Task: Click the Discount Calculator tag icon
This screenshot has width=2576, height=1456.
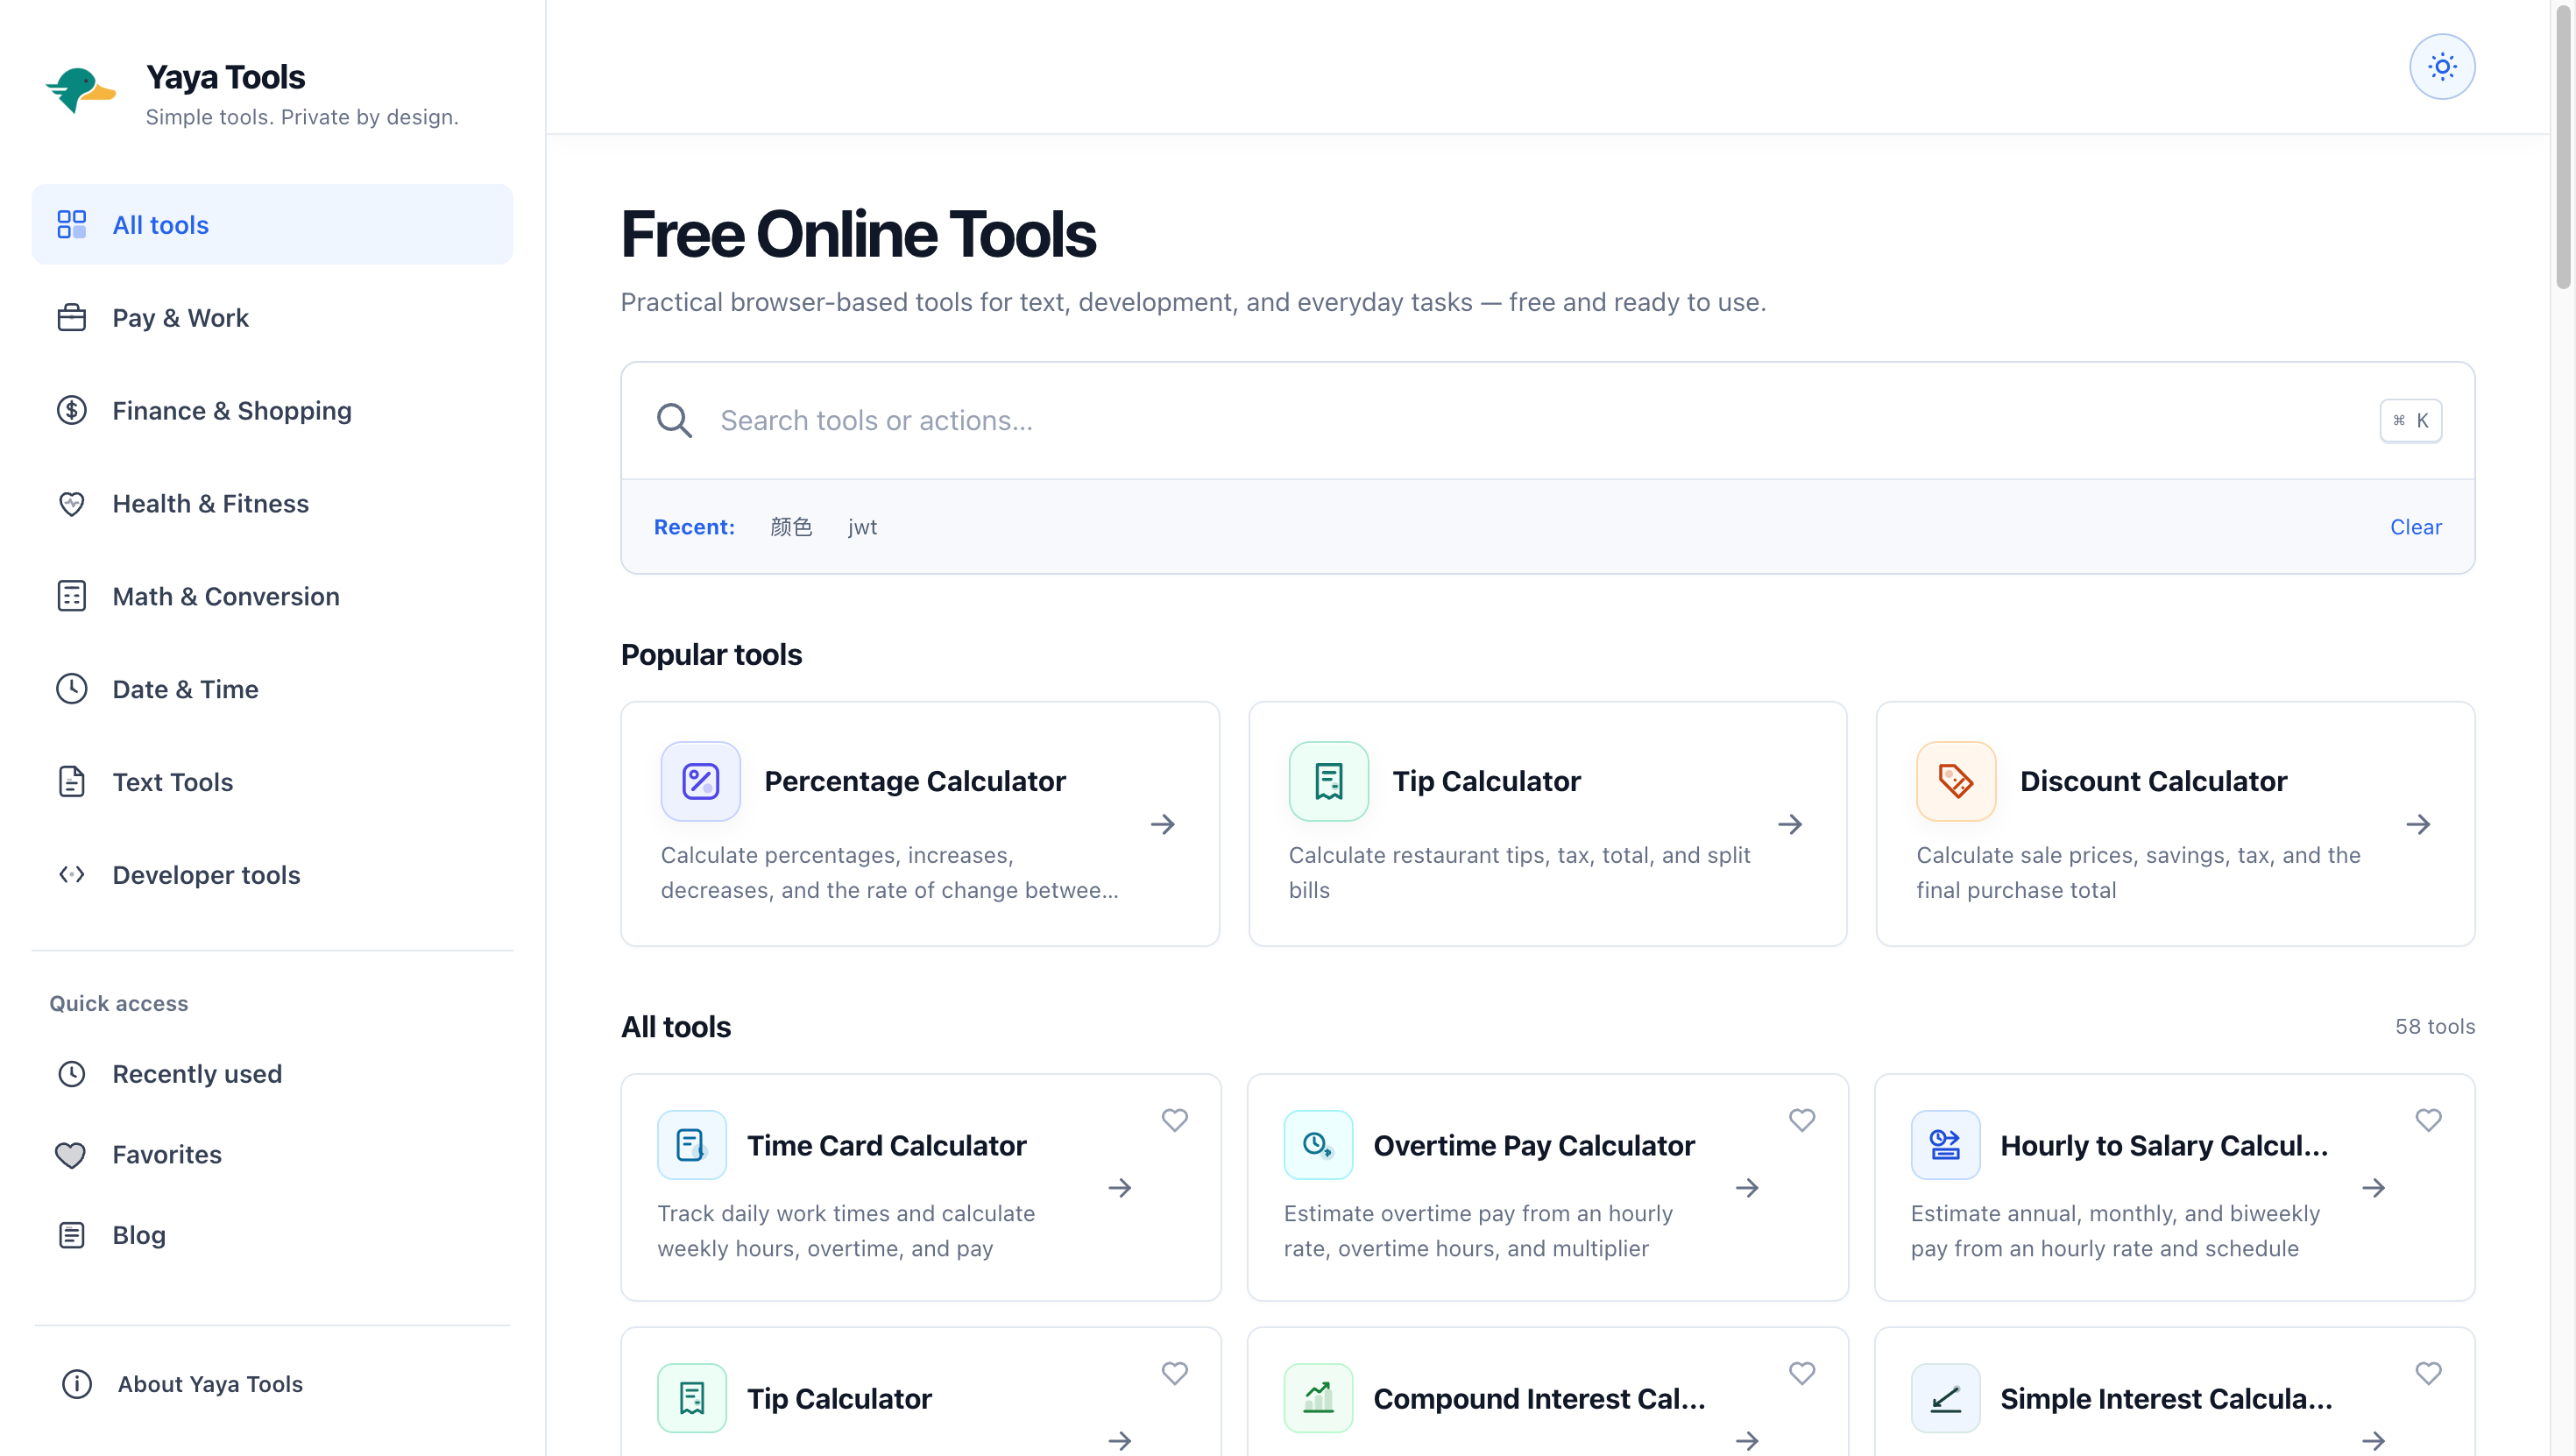Action: coord(1956,781)
